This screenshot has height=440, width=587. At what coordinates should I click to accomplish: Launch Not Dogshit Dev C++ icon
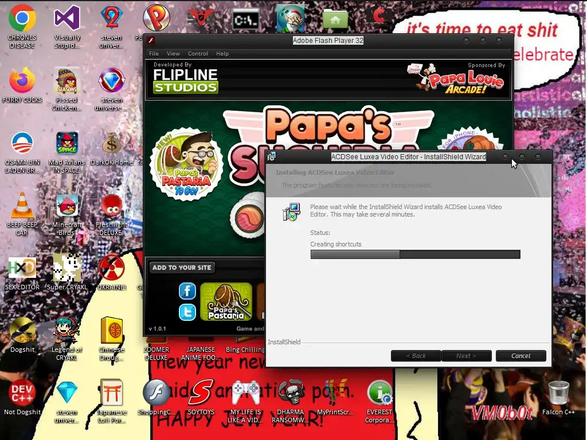point(22,393)
